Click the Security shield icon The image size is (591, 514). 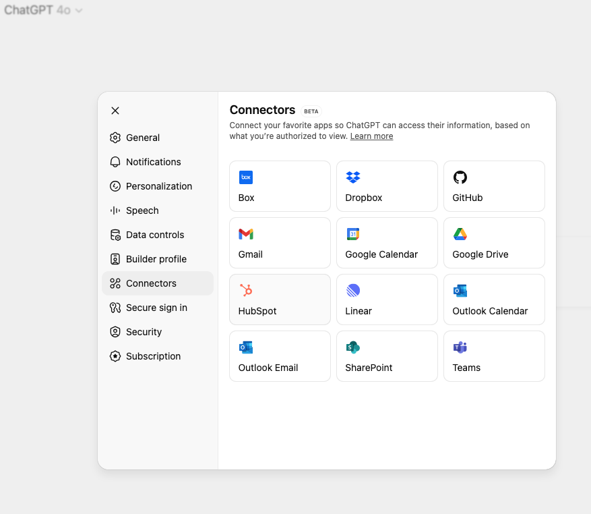pyautogui.click(x=115, y=332)
